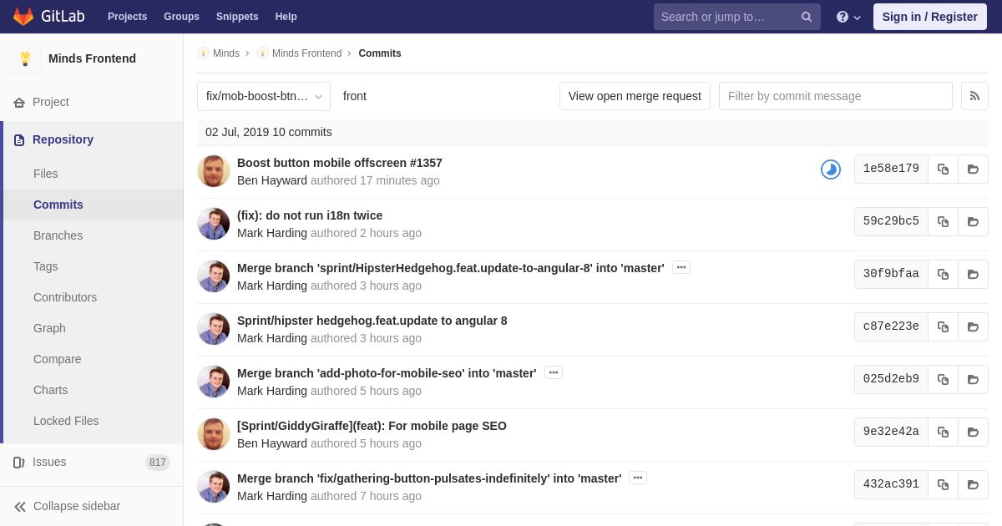Screen dimensions: 1002x526
Task: Expand description of gathering-button-pulsates merge commit
Action: click(x=638, y=478)
